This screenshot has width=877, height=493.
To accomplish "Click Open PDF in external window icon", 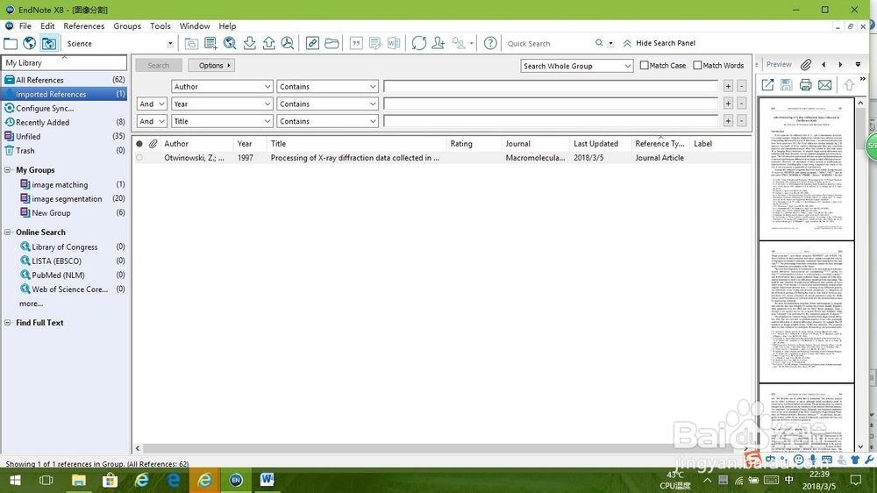I will (x=767, y=84).
